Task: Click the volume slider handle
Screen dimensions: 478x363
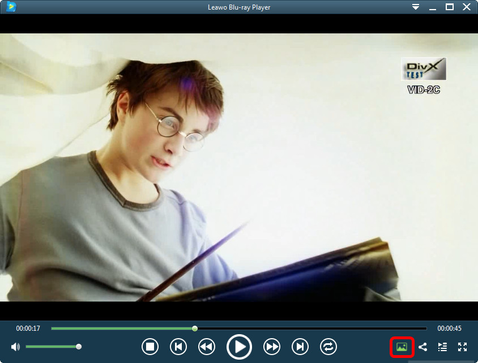Action: point(79,347)
